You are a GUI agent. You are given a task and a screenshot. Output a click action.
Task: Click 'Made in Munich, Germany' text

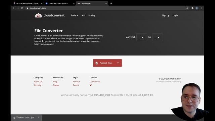click(x=169, y=81)
